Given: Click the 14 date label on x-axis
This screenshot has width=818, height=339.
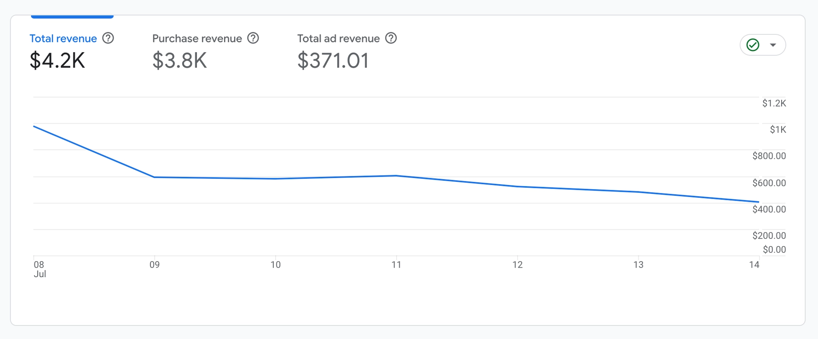Looking at the screenshot, I should [x=754, y=265].
